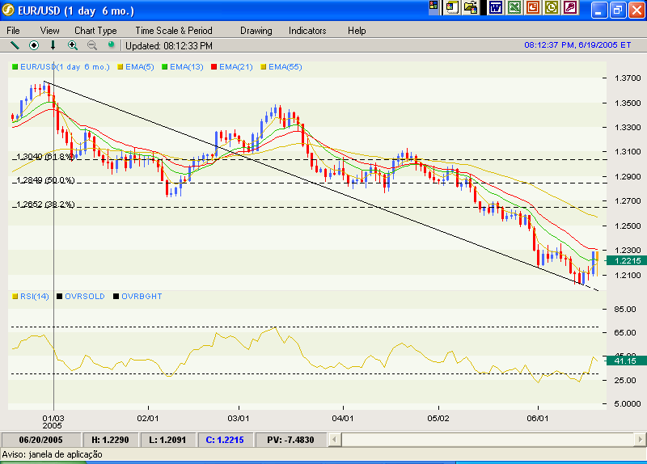
Task: Click the horizontal scrollbar track
Action: click(488, 440)
